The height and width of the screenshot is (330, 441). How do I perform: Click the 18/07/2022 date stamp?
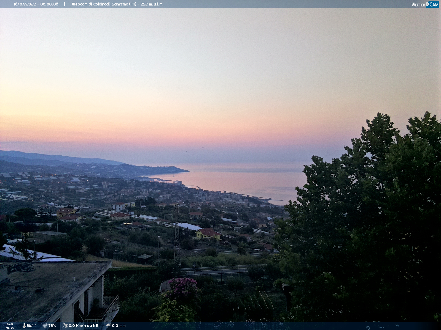tap(25, 4)
